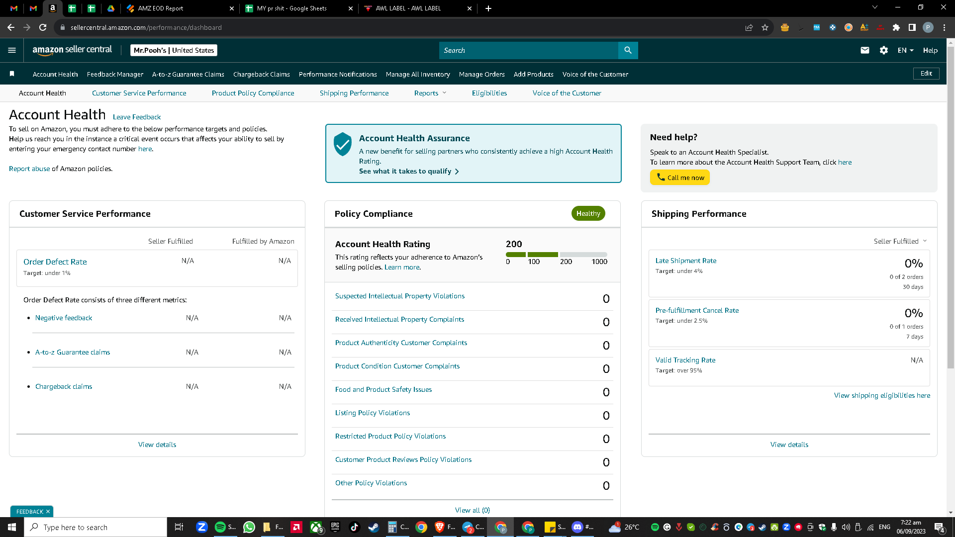Toggle the browser side panel icon

[912, 27]
